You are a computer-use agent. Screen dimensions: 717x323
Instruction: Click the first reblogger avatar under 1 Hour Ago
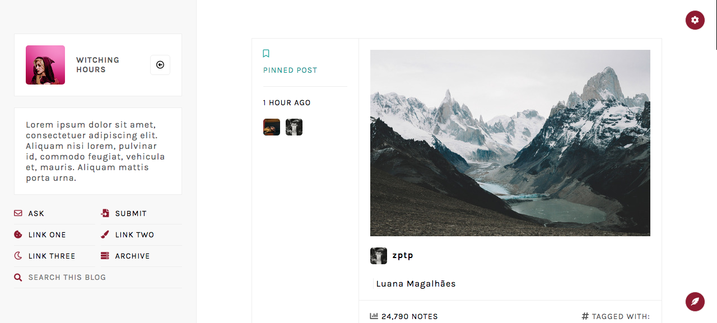[x=272, y=127]
